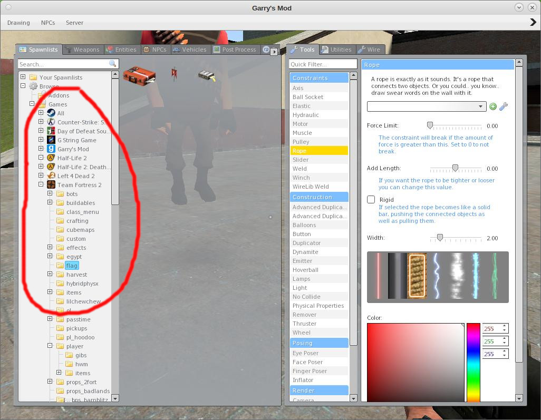Viewport: 541px width, 420px height.
Task: Open the rope preset dropdown
Action: 427,106
